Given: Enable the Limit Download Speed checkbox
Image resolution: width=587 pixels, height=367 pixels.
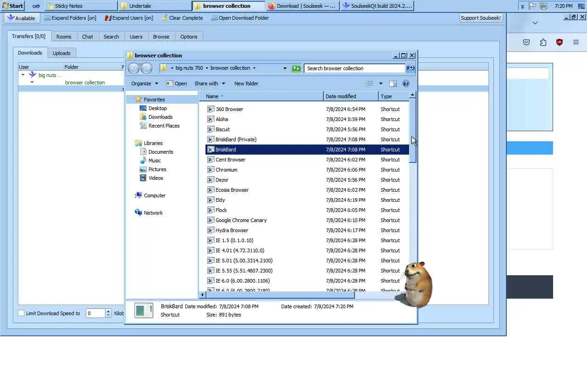Looking at the screenshot, I should 21,313.
